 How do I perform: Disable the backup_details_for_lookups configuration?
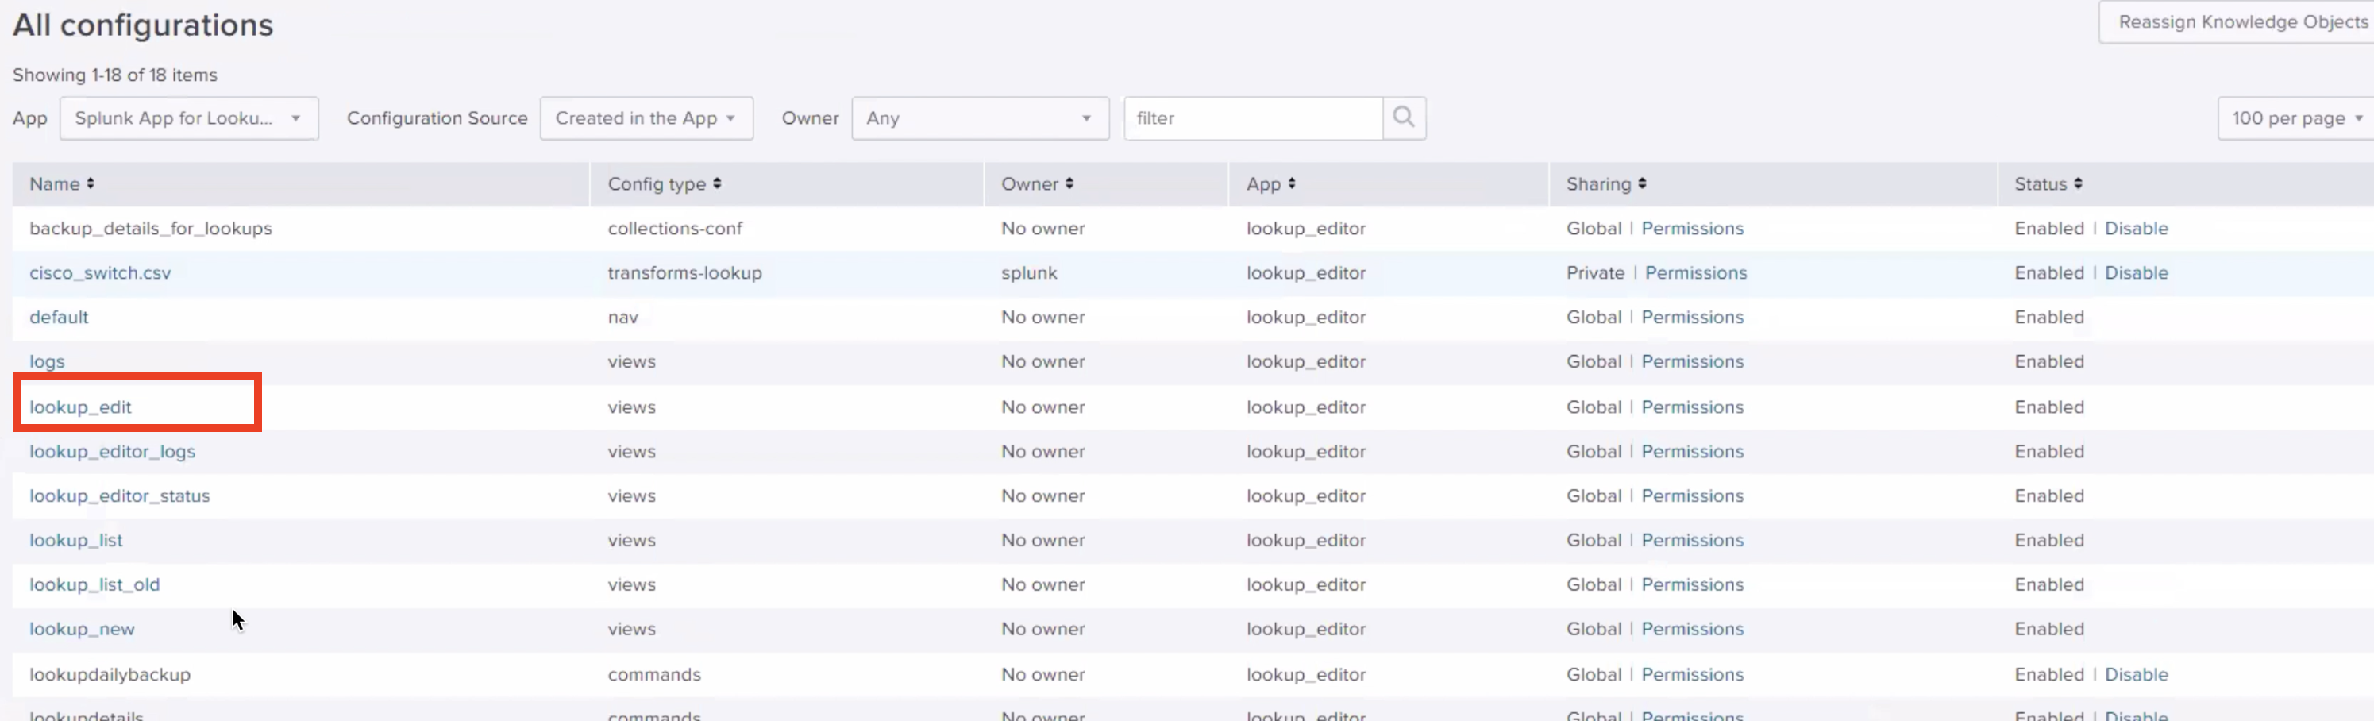click(2137, 228)
